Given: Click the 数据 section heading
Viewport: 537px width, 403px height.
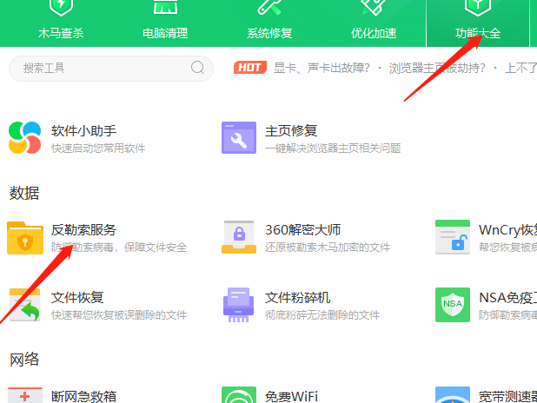Looking at the screenshot, I should tap(24, 193).
